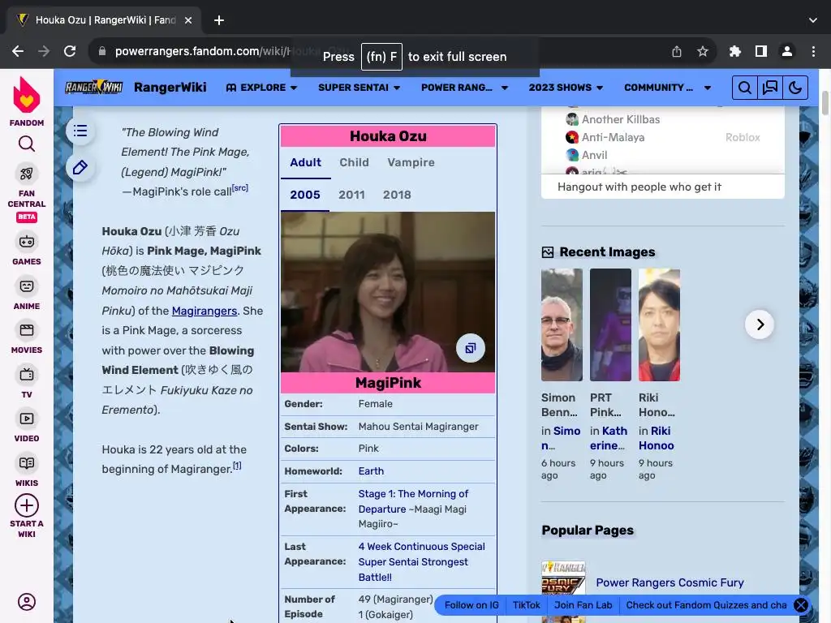Expand the Explore dropdown menu
Viewport: 831px width, 623px height.
coord(261,88)
